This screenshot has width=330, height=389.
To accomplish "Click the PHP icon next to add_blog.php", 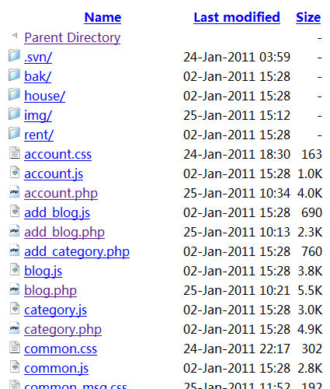I will [15, 230].
